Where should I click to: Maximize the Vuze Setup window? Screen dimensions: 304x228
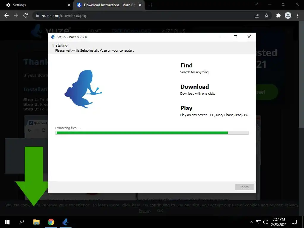[235, 37]
